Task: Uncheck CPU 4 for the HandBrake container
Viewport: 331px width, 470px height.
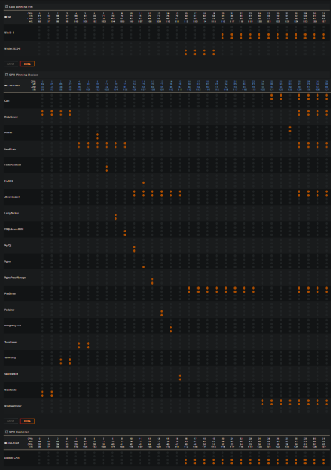Action: pos(79,144)
